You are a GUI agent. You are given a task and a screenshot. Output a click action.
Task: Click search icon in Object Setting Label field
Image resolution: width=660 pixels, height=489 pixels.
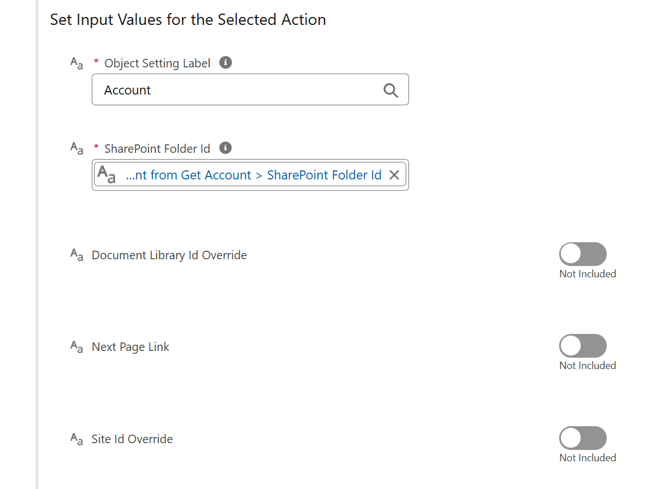pos(390,90)
